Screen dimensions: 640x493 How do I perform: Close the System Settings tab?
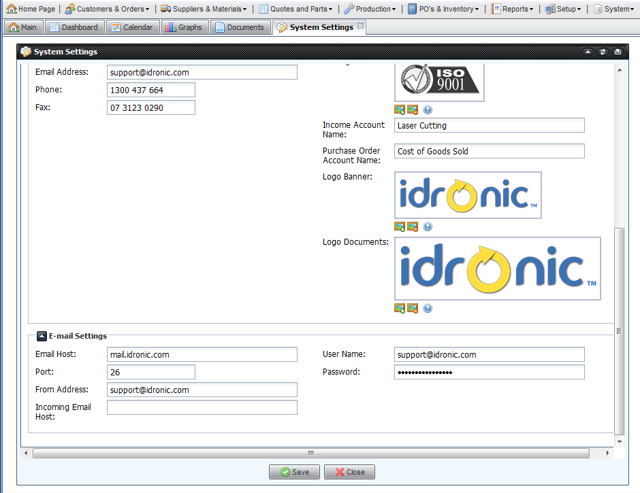(361, 27)
